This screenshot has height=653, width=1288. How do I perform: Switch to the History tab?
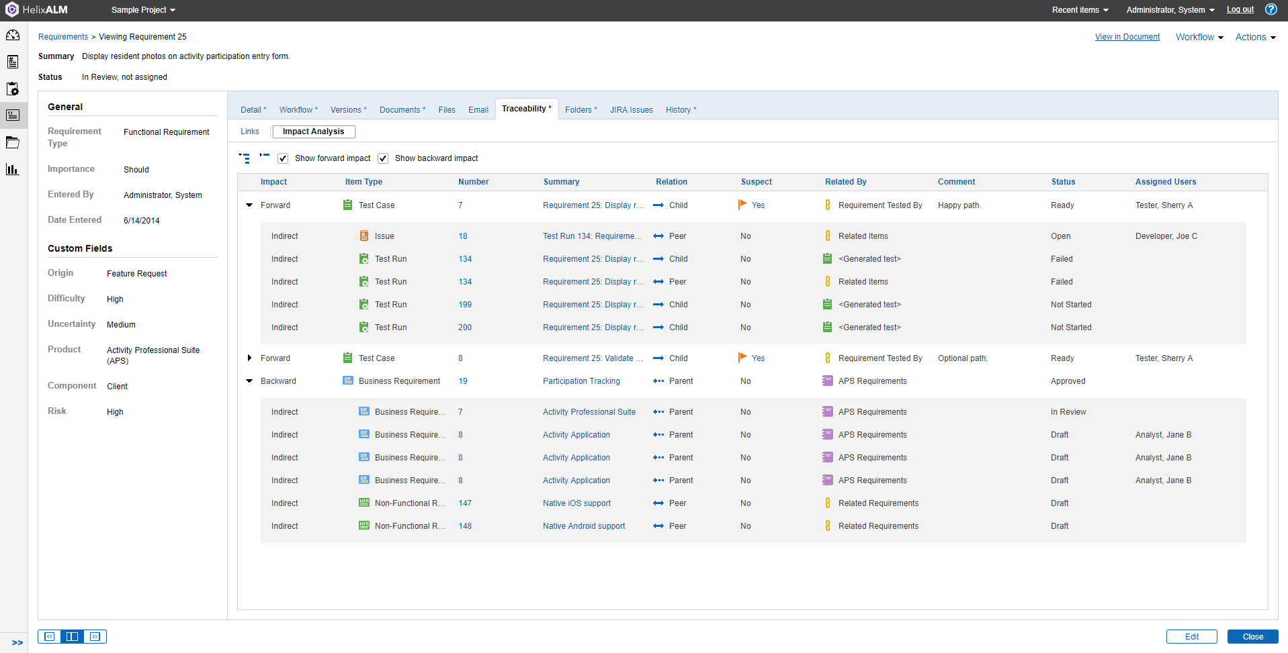[x=680, y=110]
